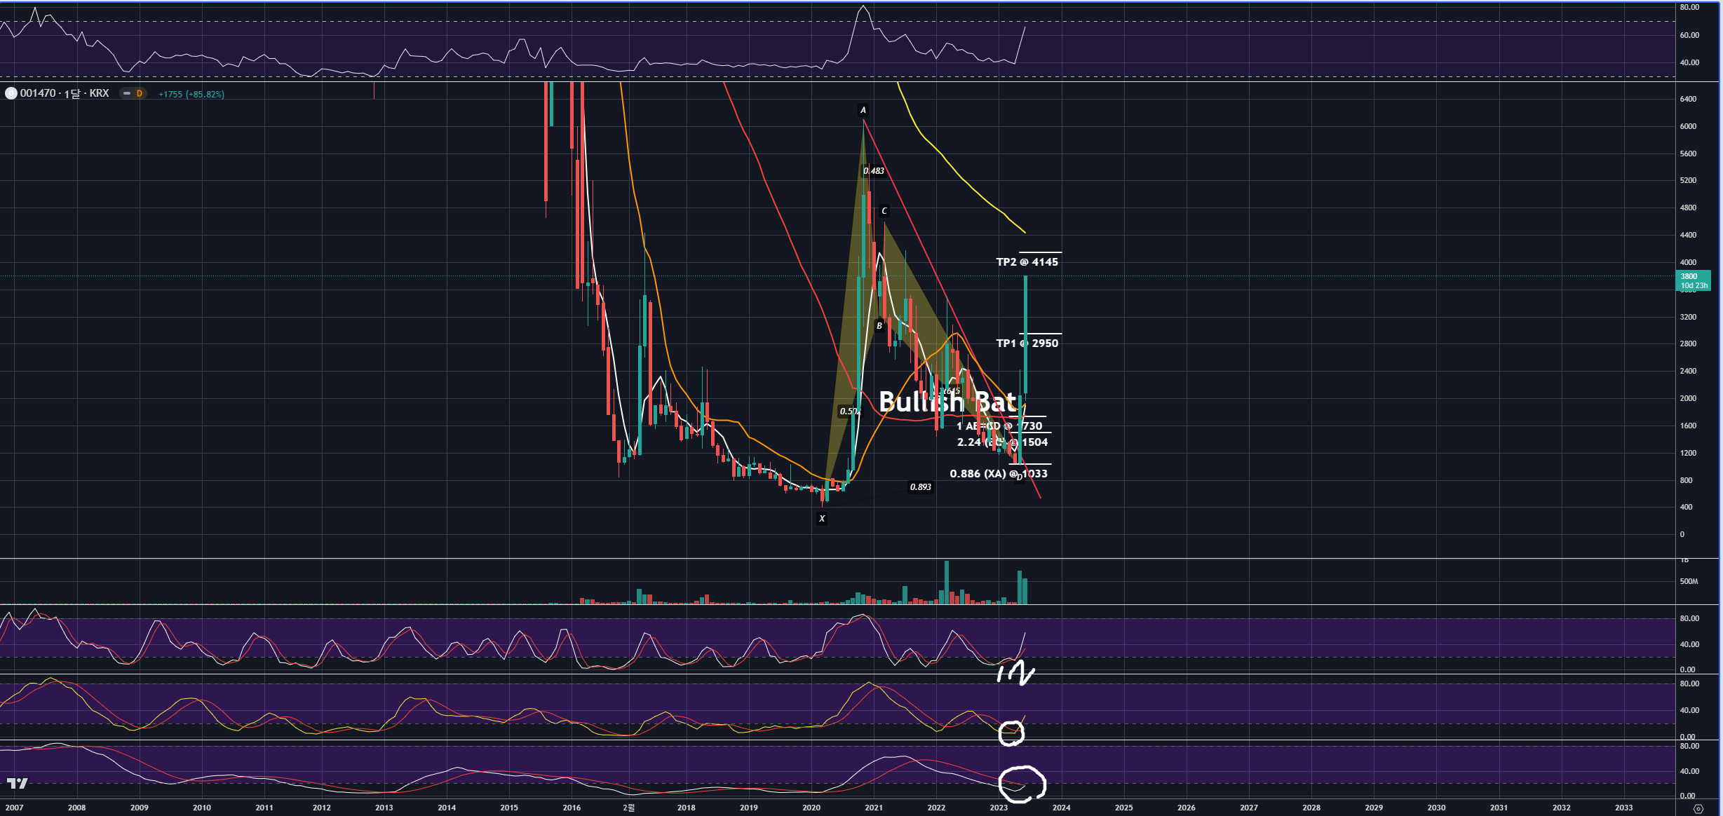Click the +1755 (+85.82%) change value

(191, 94)
